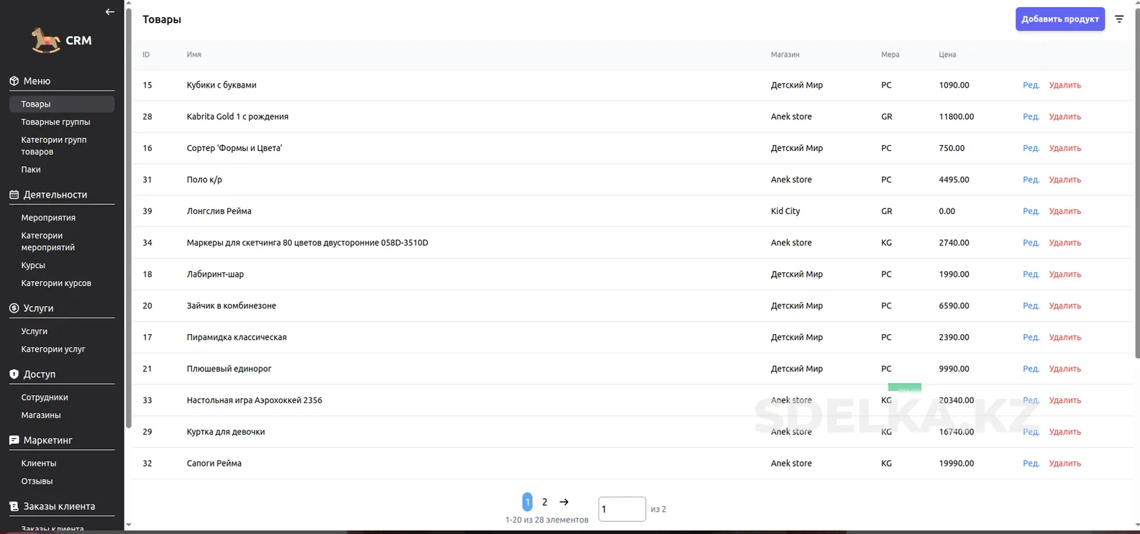Open Мероприятия in sidebar
This screenshot has height=534, width=1140.
[x=48, y=218]
